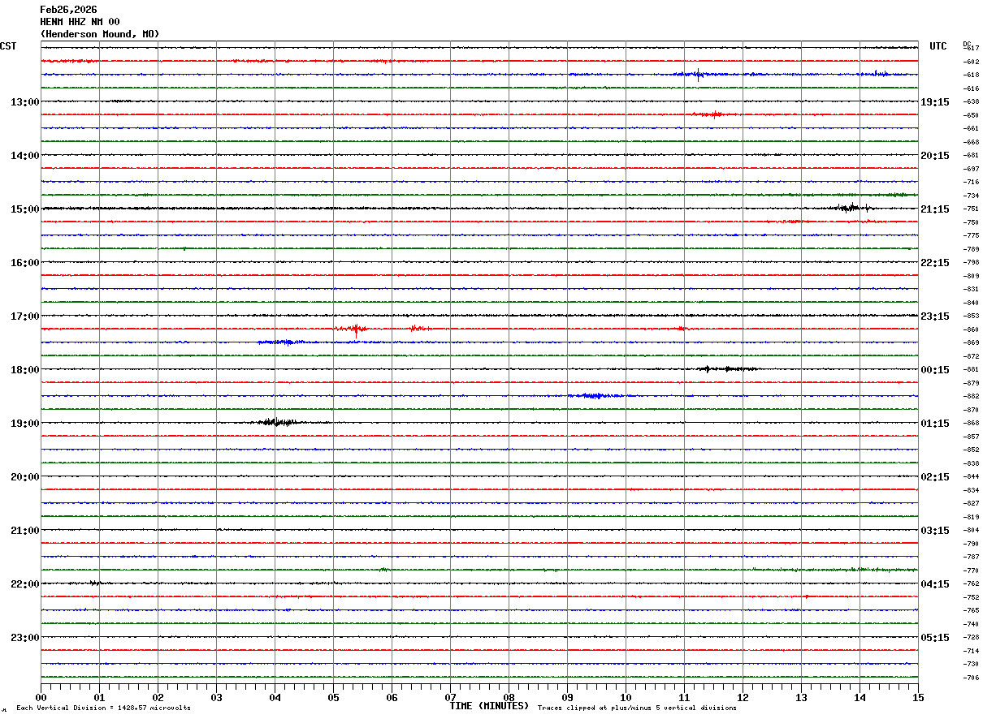Click minute-axis tick label 03
Viewport: 983px width, 719px height.
[x=216, y=697]
